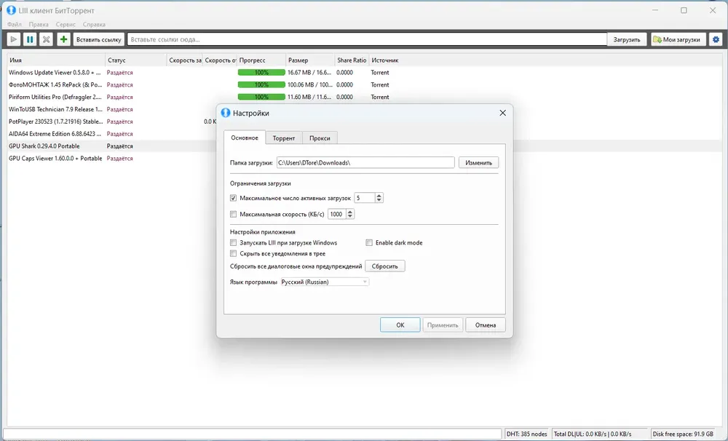Decrease max active downloads spinner down arrow
Image resolution: width=728 pixels, height=441 pixels.
coord(379,200)
